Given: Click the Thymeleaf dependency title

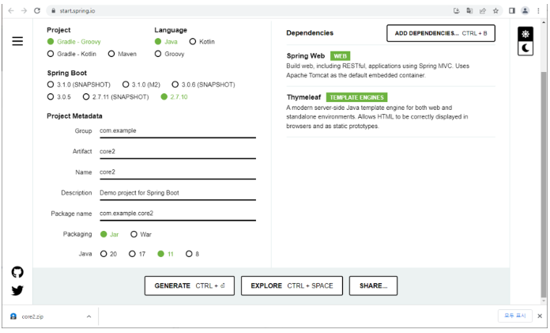Looking at the screenshot, I should click(303, 97).
